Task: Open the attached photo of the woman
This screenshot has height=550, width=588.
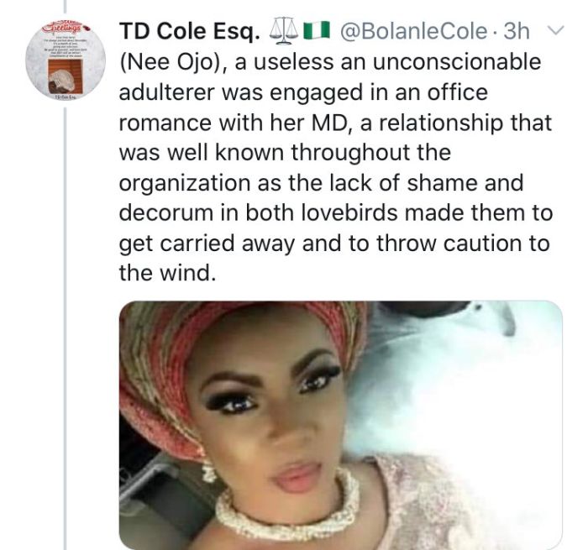Action: pyautogui.click(x=340, y=425)
